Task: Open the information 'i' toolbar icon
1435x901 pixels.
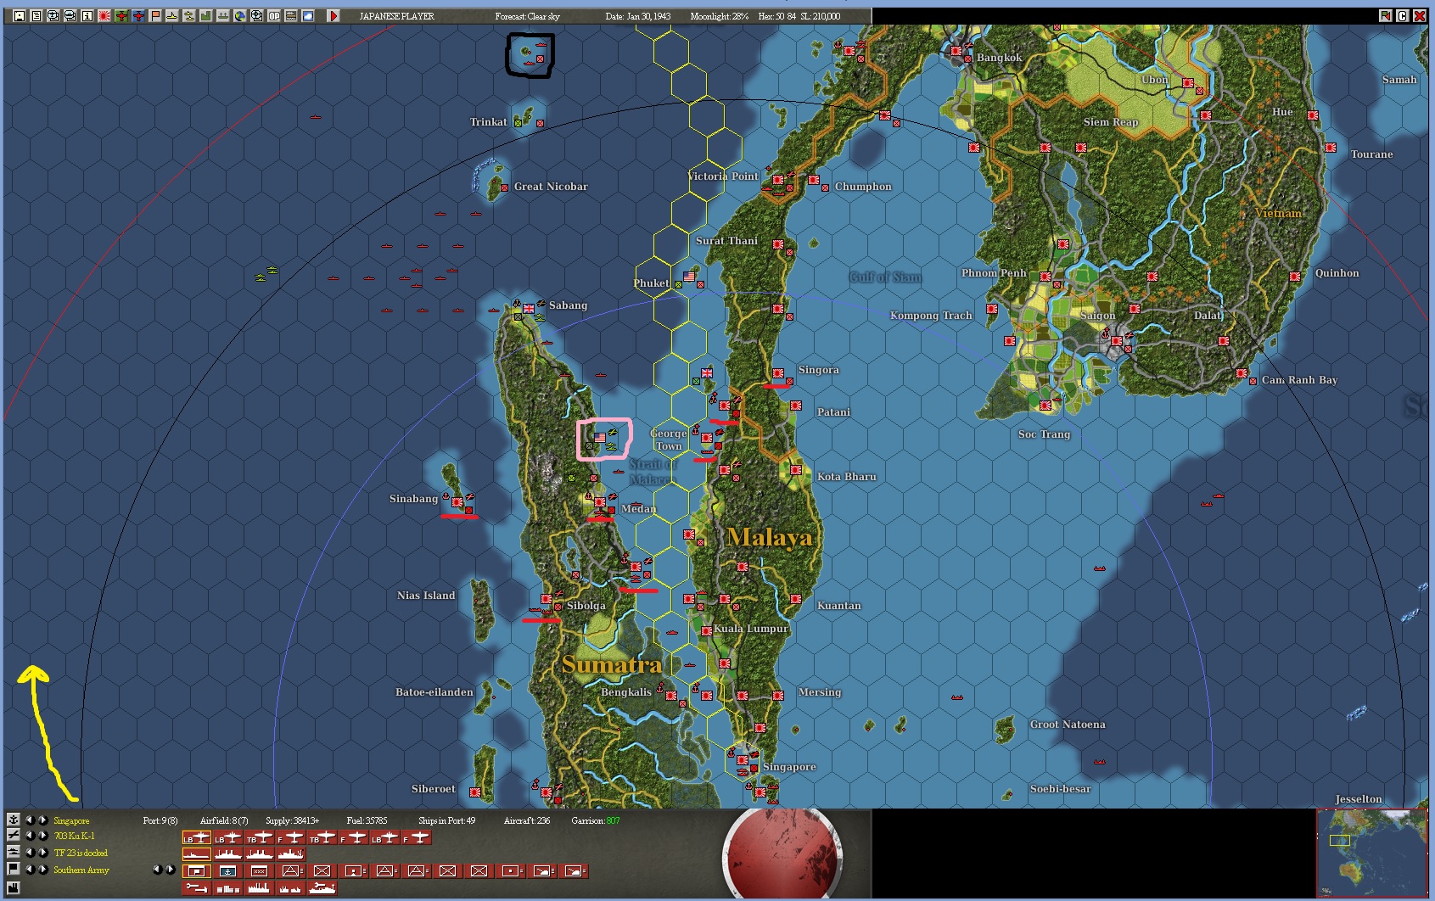Action: (87, 16)
